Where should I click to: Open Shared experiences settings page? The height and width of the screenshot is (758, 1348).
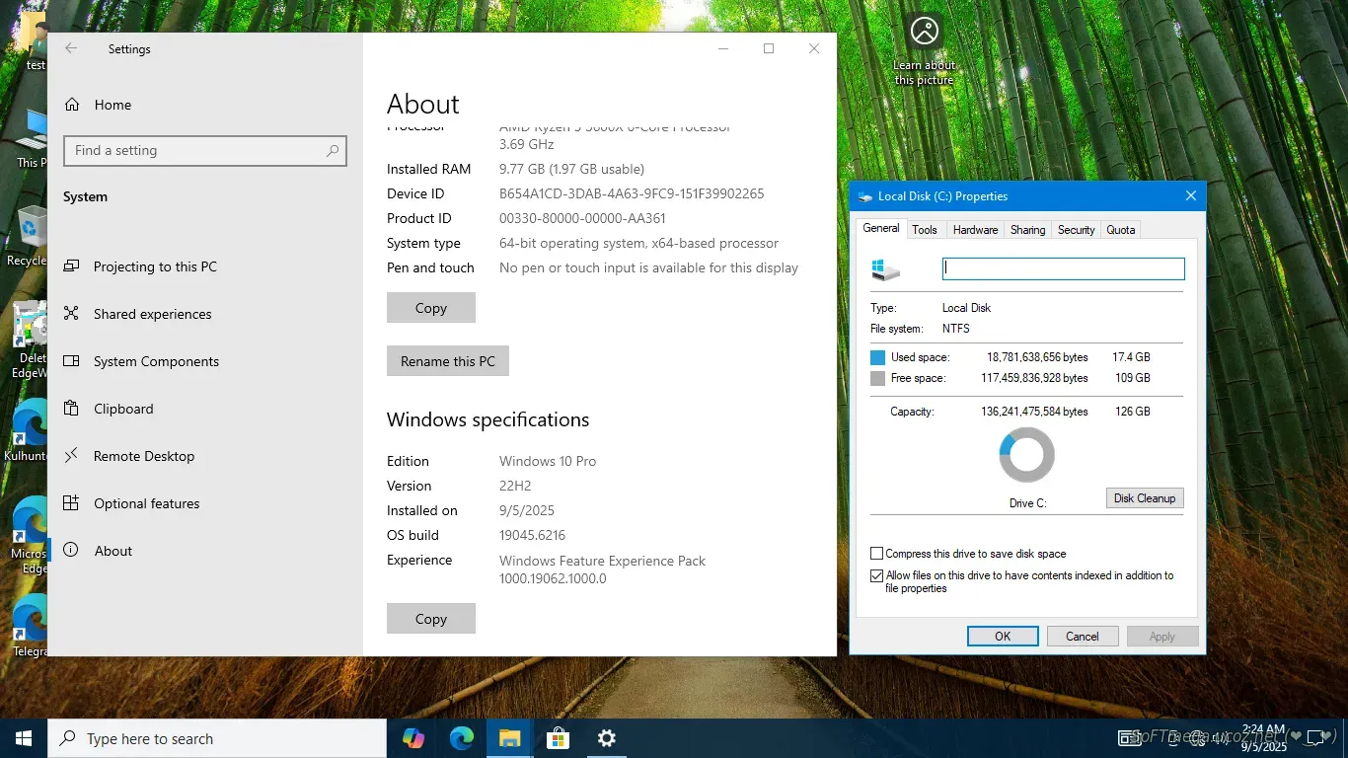point(152,314)
